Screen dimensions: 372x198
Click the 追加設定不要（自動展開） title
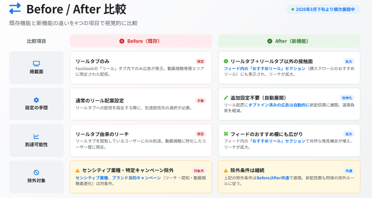click(x=258, y=98)
